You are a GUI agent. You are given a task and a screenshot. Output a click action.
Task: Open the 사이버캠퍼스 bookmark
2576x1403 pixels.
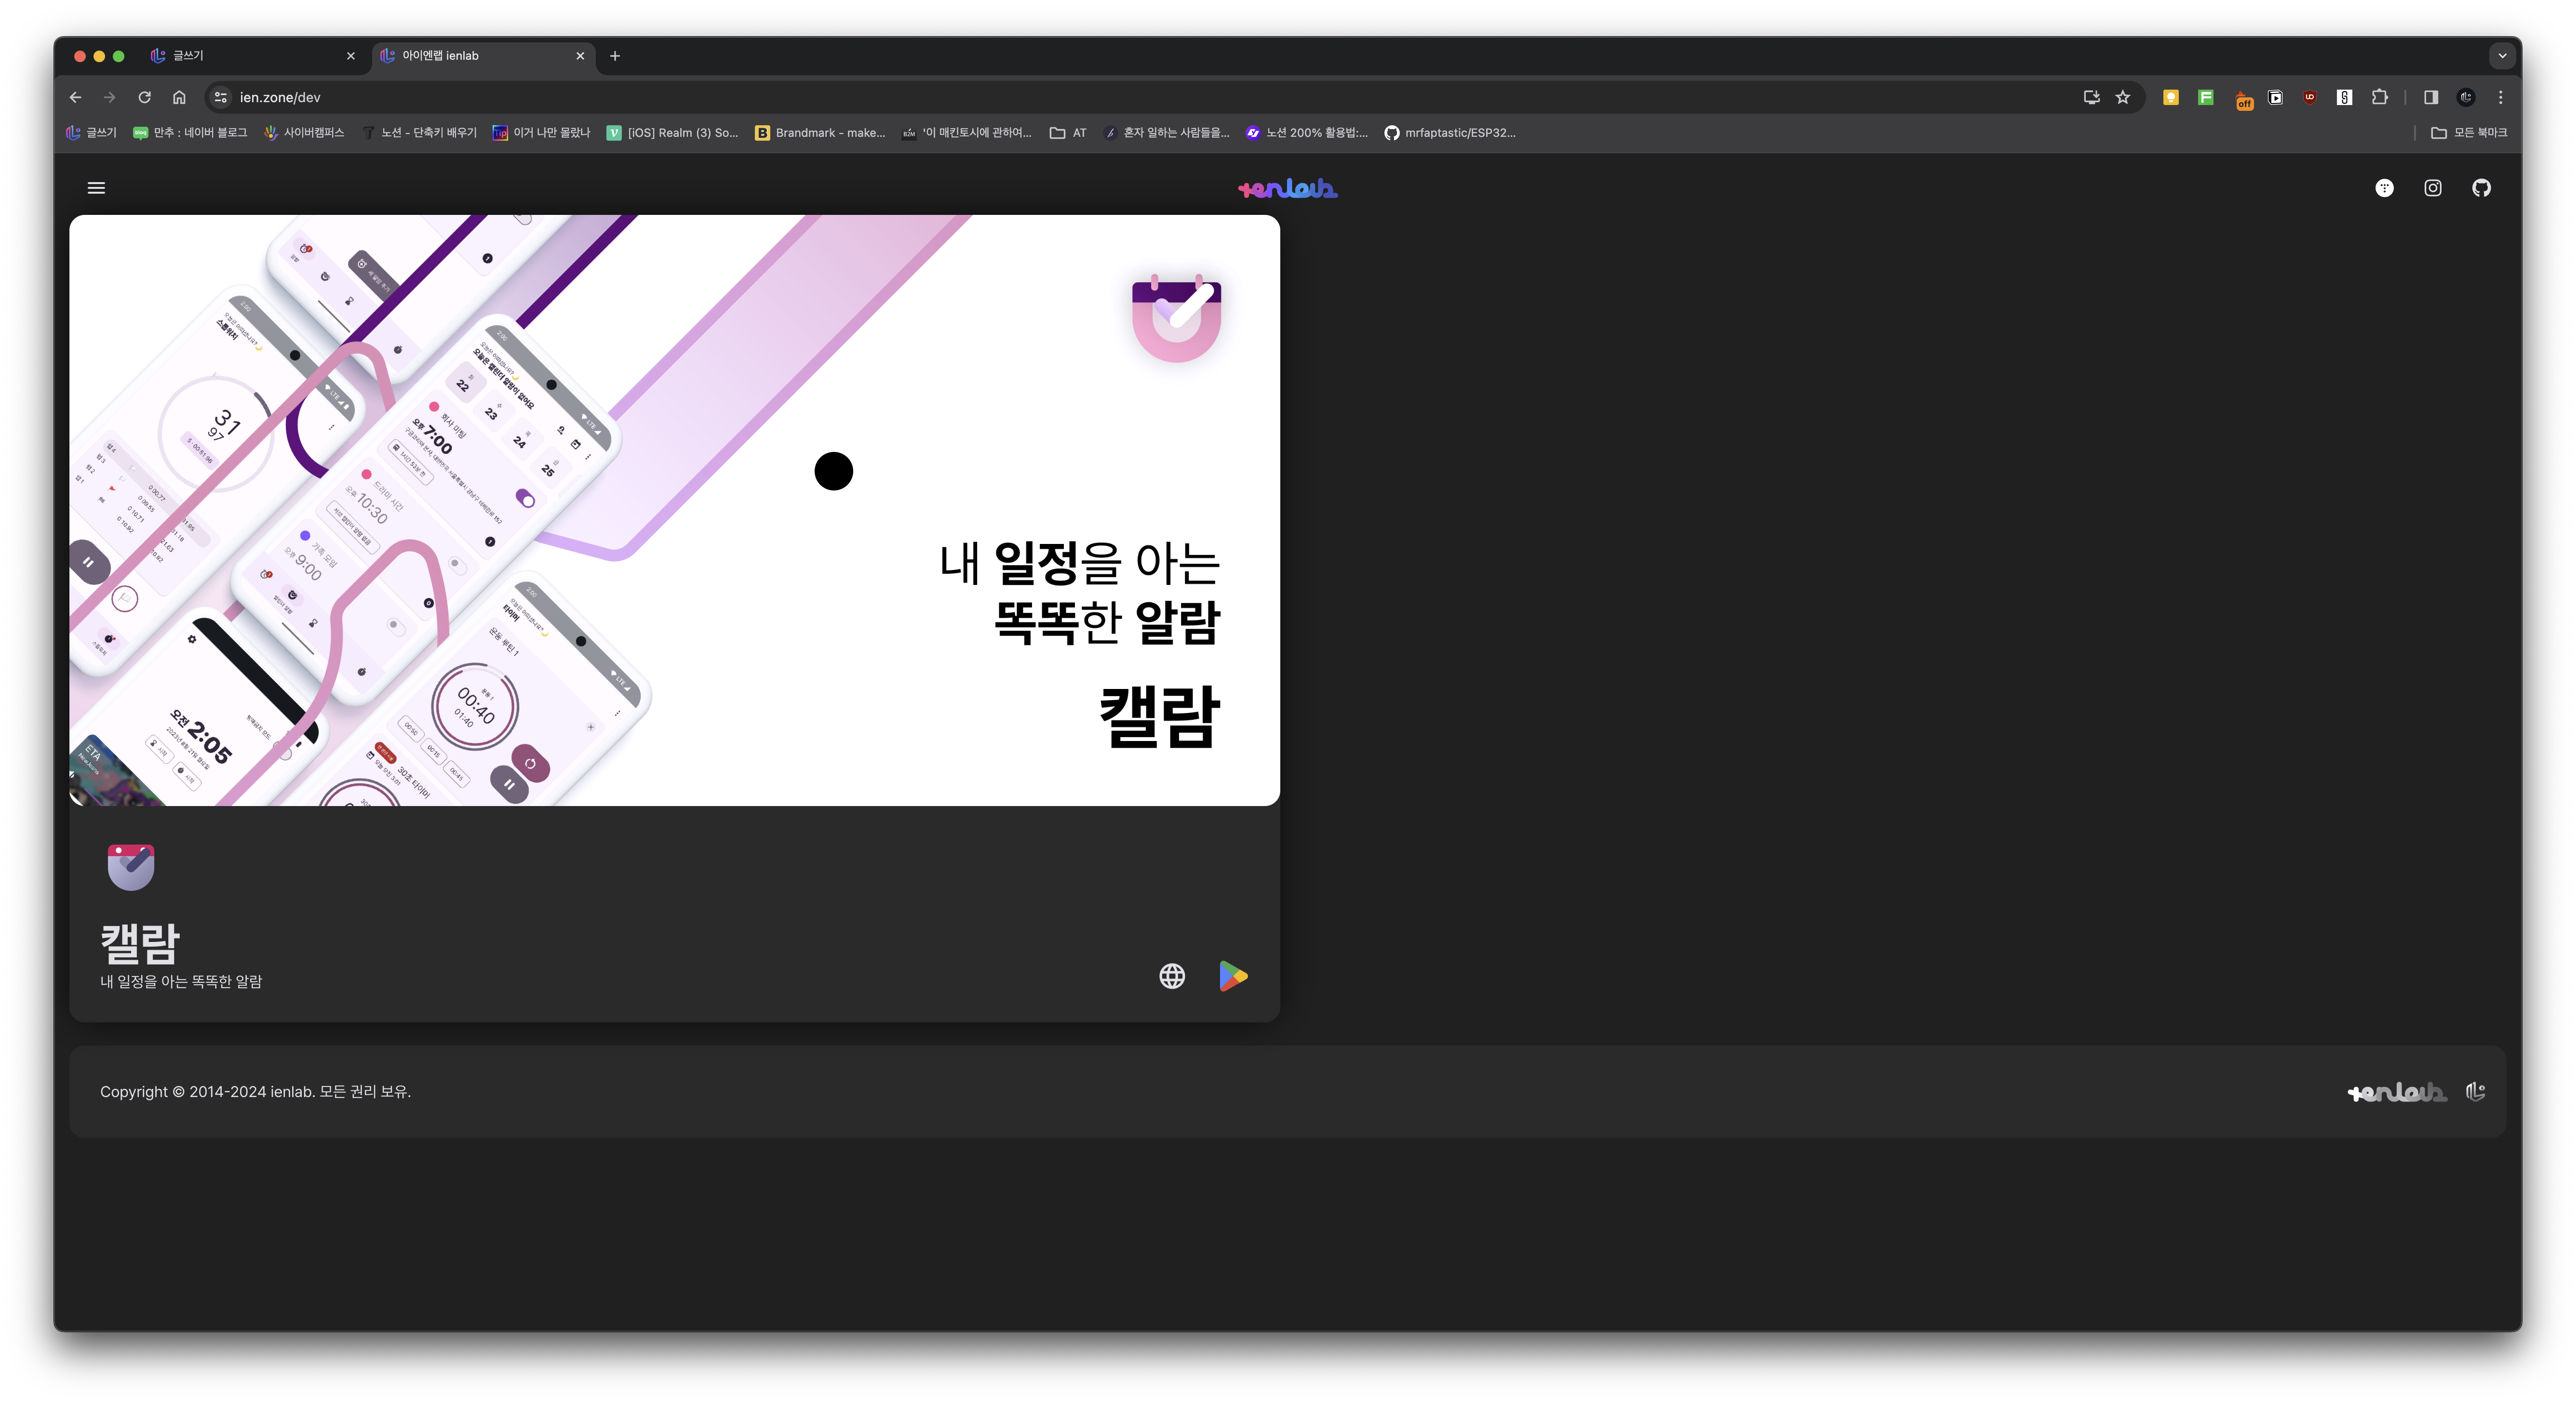click(304, 133)
